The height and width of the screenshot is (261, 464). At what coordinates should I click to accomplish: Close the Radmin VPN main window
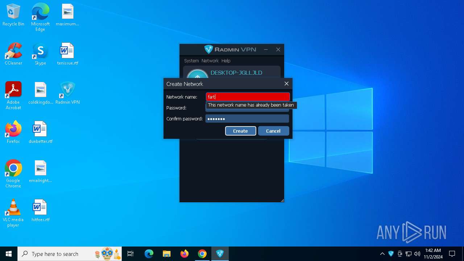278,49
